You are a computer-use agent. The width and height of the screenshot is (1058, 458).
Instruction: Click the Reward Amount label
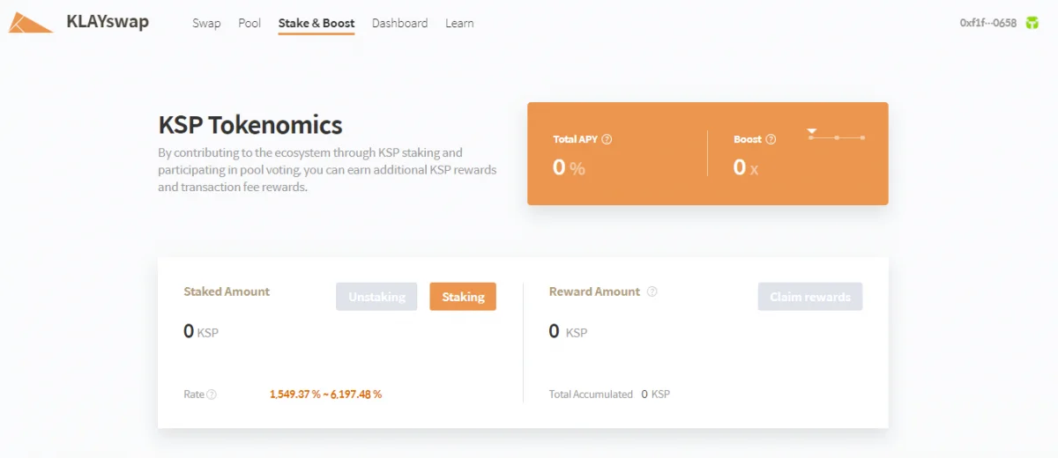coord(594,292)
